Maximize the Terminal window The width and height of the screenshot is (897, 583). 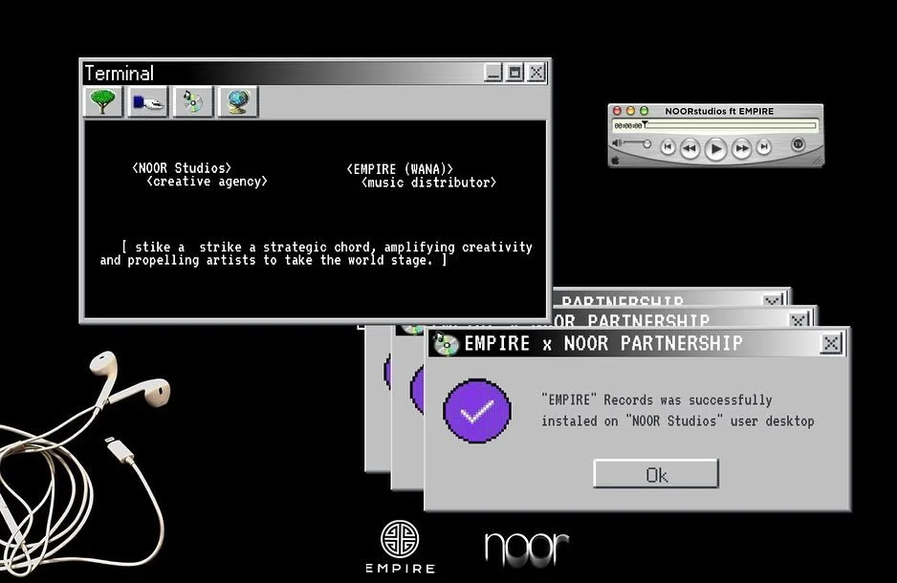514,73
